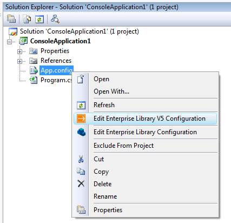Click the orange Enterprise Library V5 icon

(81, 119)
